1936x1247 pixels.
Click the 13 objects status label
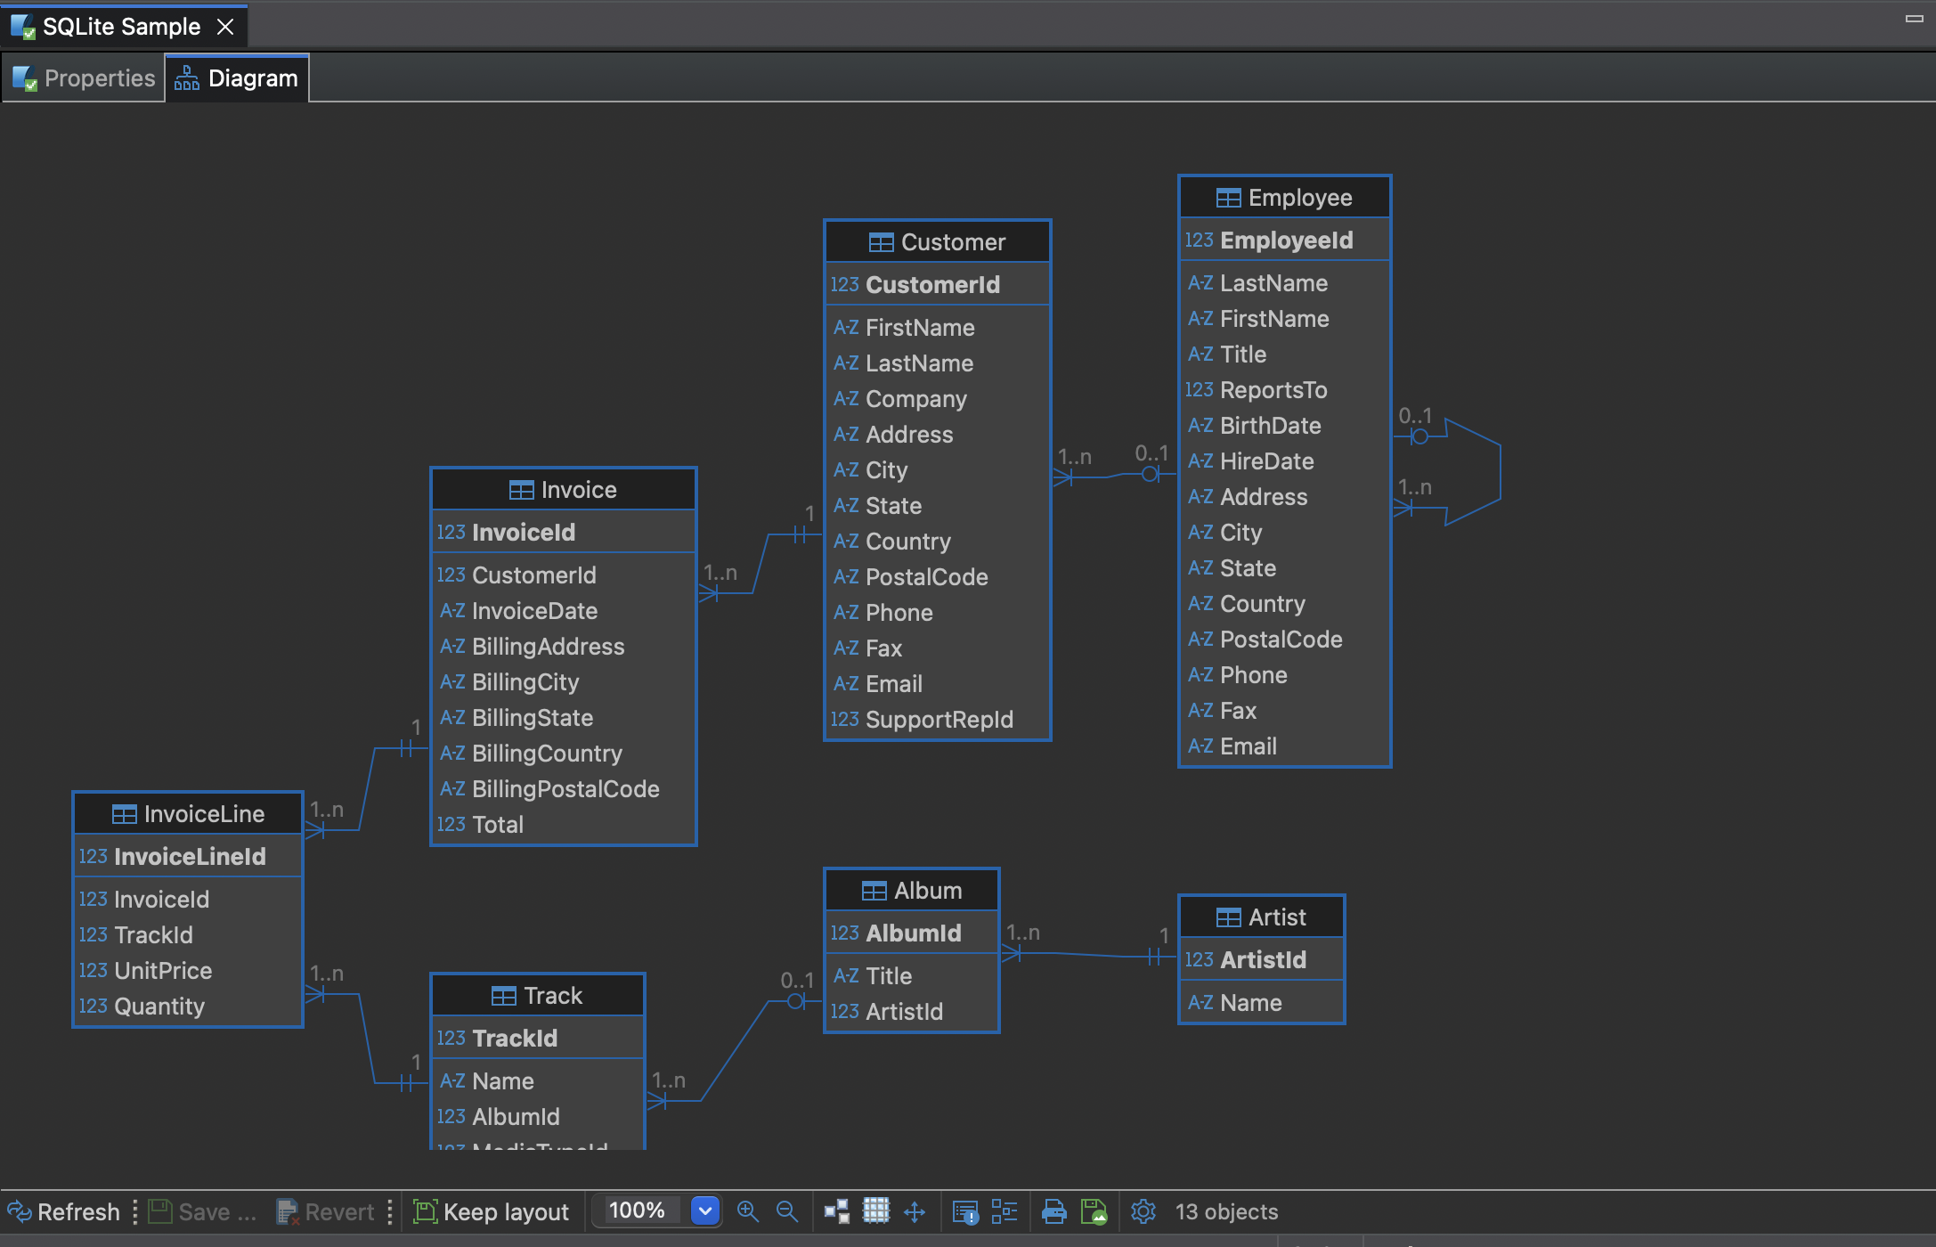[1226, 1211]
